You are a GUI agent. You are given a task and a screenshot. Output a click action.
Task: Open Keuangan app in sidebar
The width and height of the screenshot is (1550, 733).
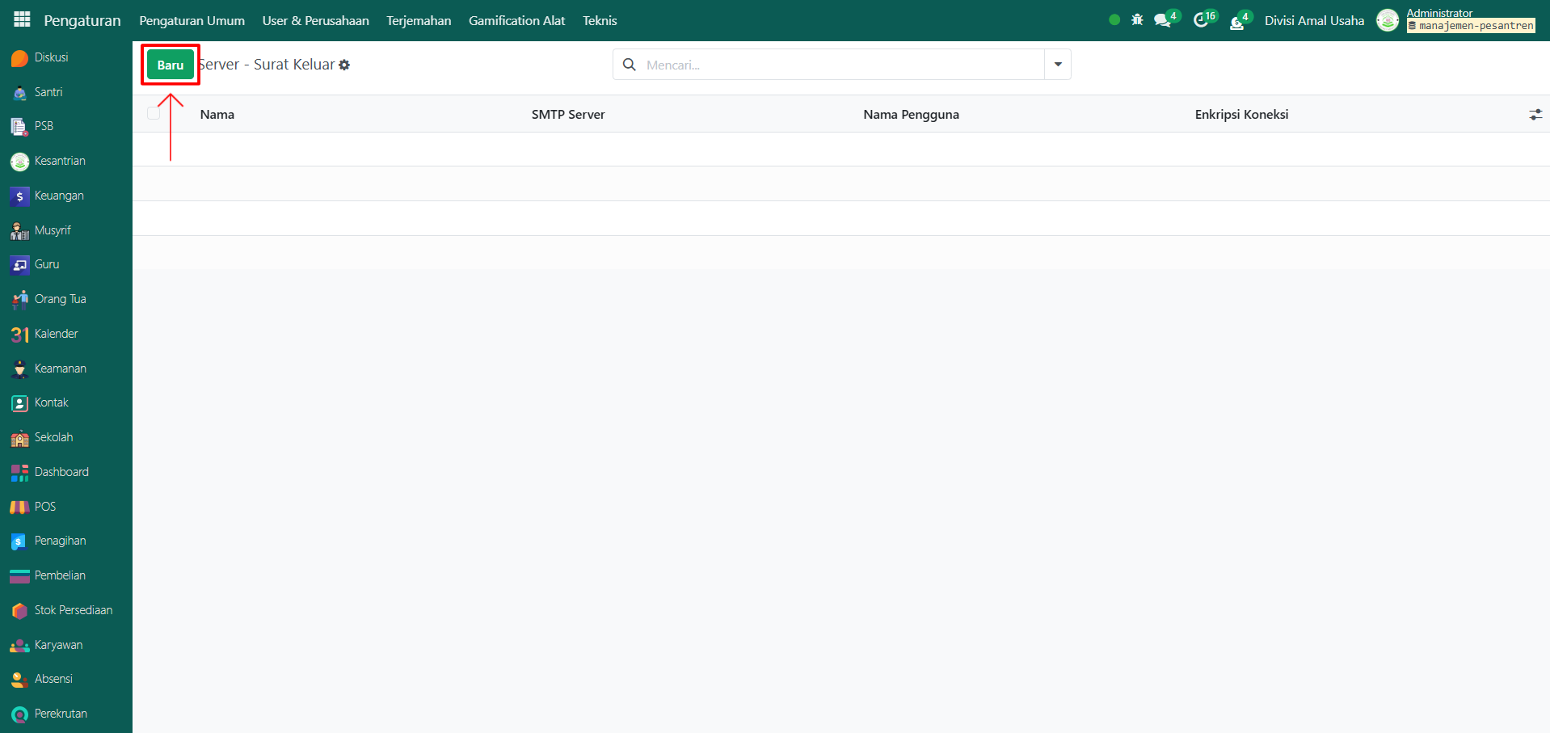point(58,196)
